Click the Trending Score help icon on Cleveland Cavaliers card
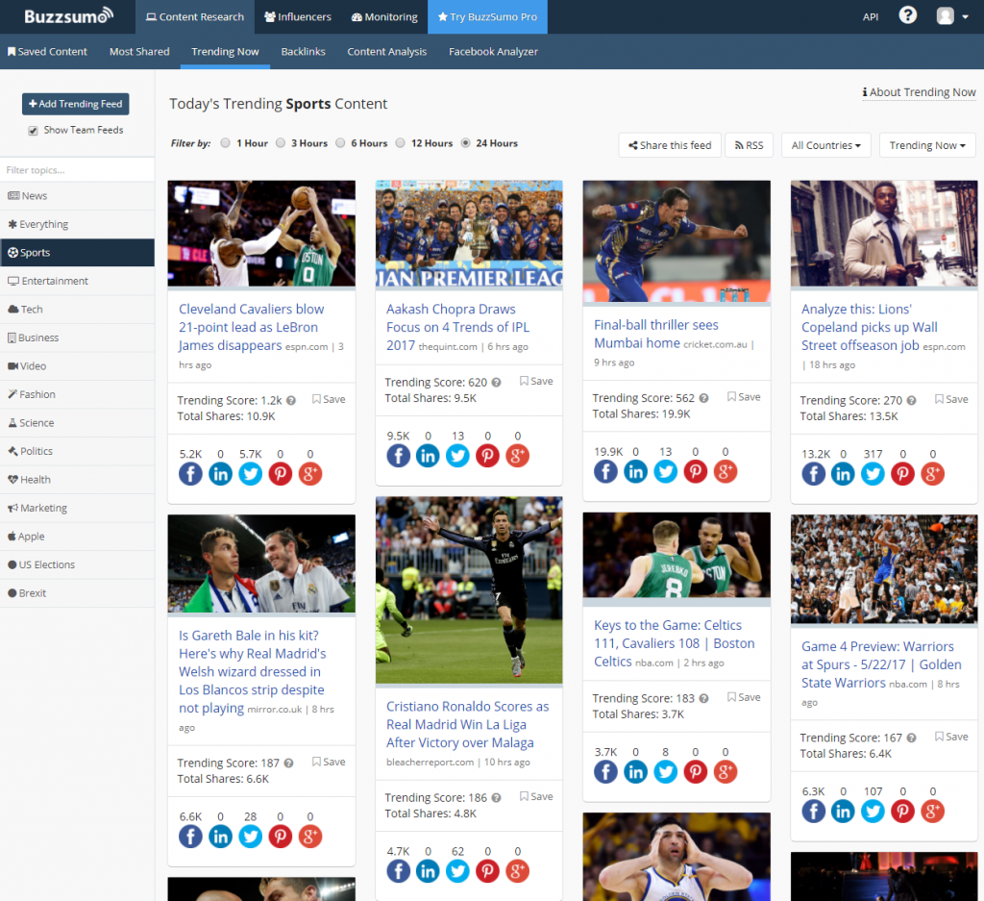 tap(291, 401)
